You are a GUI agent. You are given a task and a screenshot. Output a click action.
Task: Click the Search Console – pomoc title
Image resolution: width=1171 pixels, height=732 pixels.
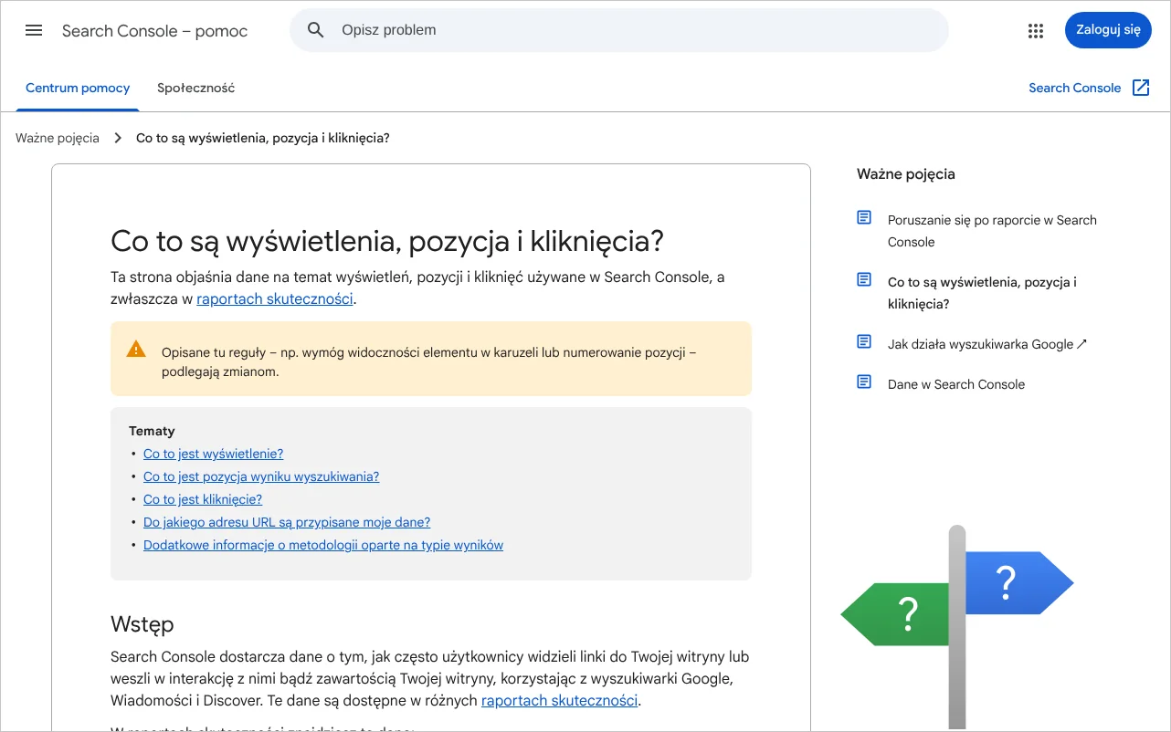click(x=155, y=31)
